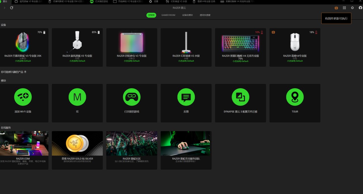
Task: Click the refresh icon in the top bar
Action: [12, 8]
